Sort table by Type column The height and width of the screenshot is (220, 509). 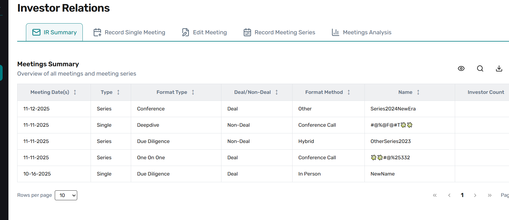[118, 92]
